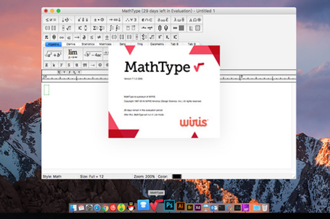The width and height of the screenshot is (330, 219).
Task: Open the Matrices tab
Action: point(105,44)
